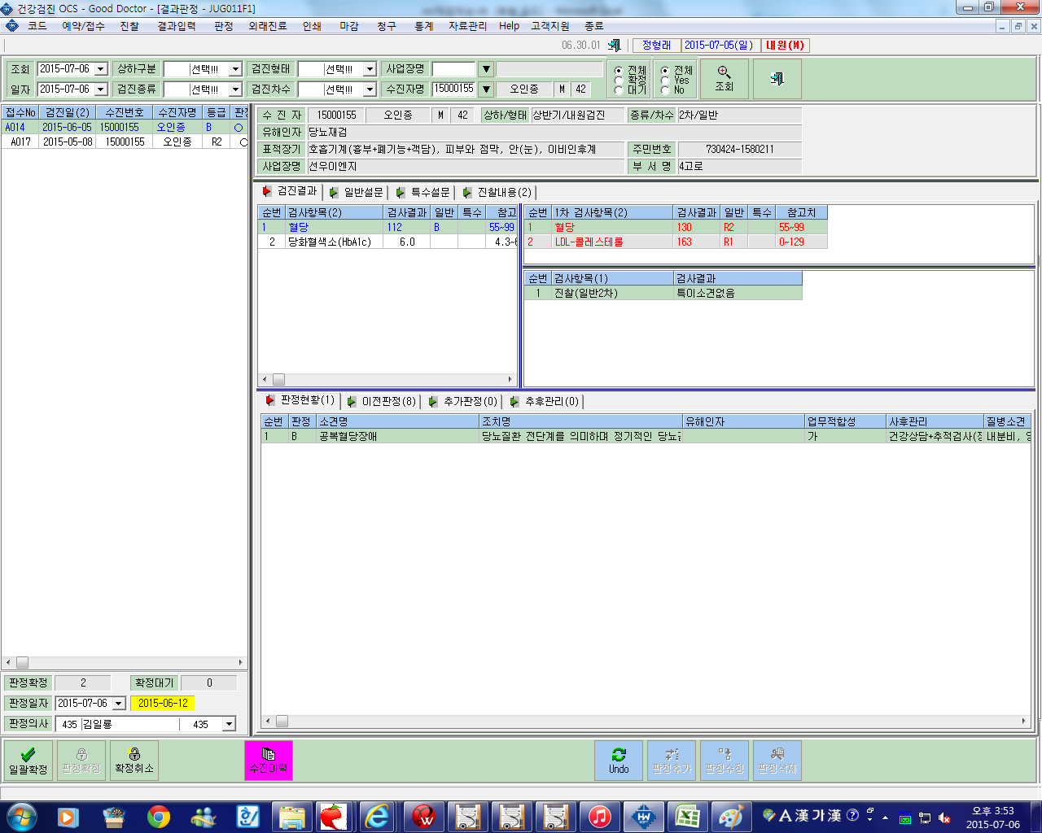Select the 확정 radio button
Image resolution: width=1042 pixels, height=833 pixels.
pos(620,81)
